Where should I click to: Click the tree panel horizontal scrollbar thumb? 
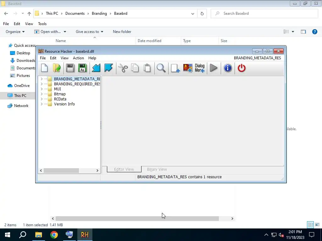point(61,170)
